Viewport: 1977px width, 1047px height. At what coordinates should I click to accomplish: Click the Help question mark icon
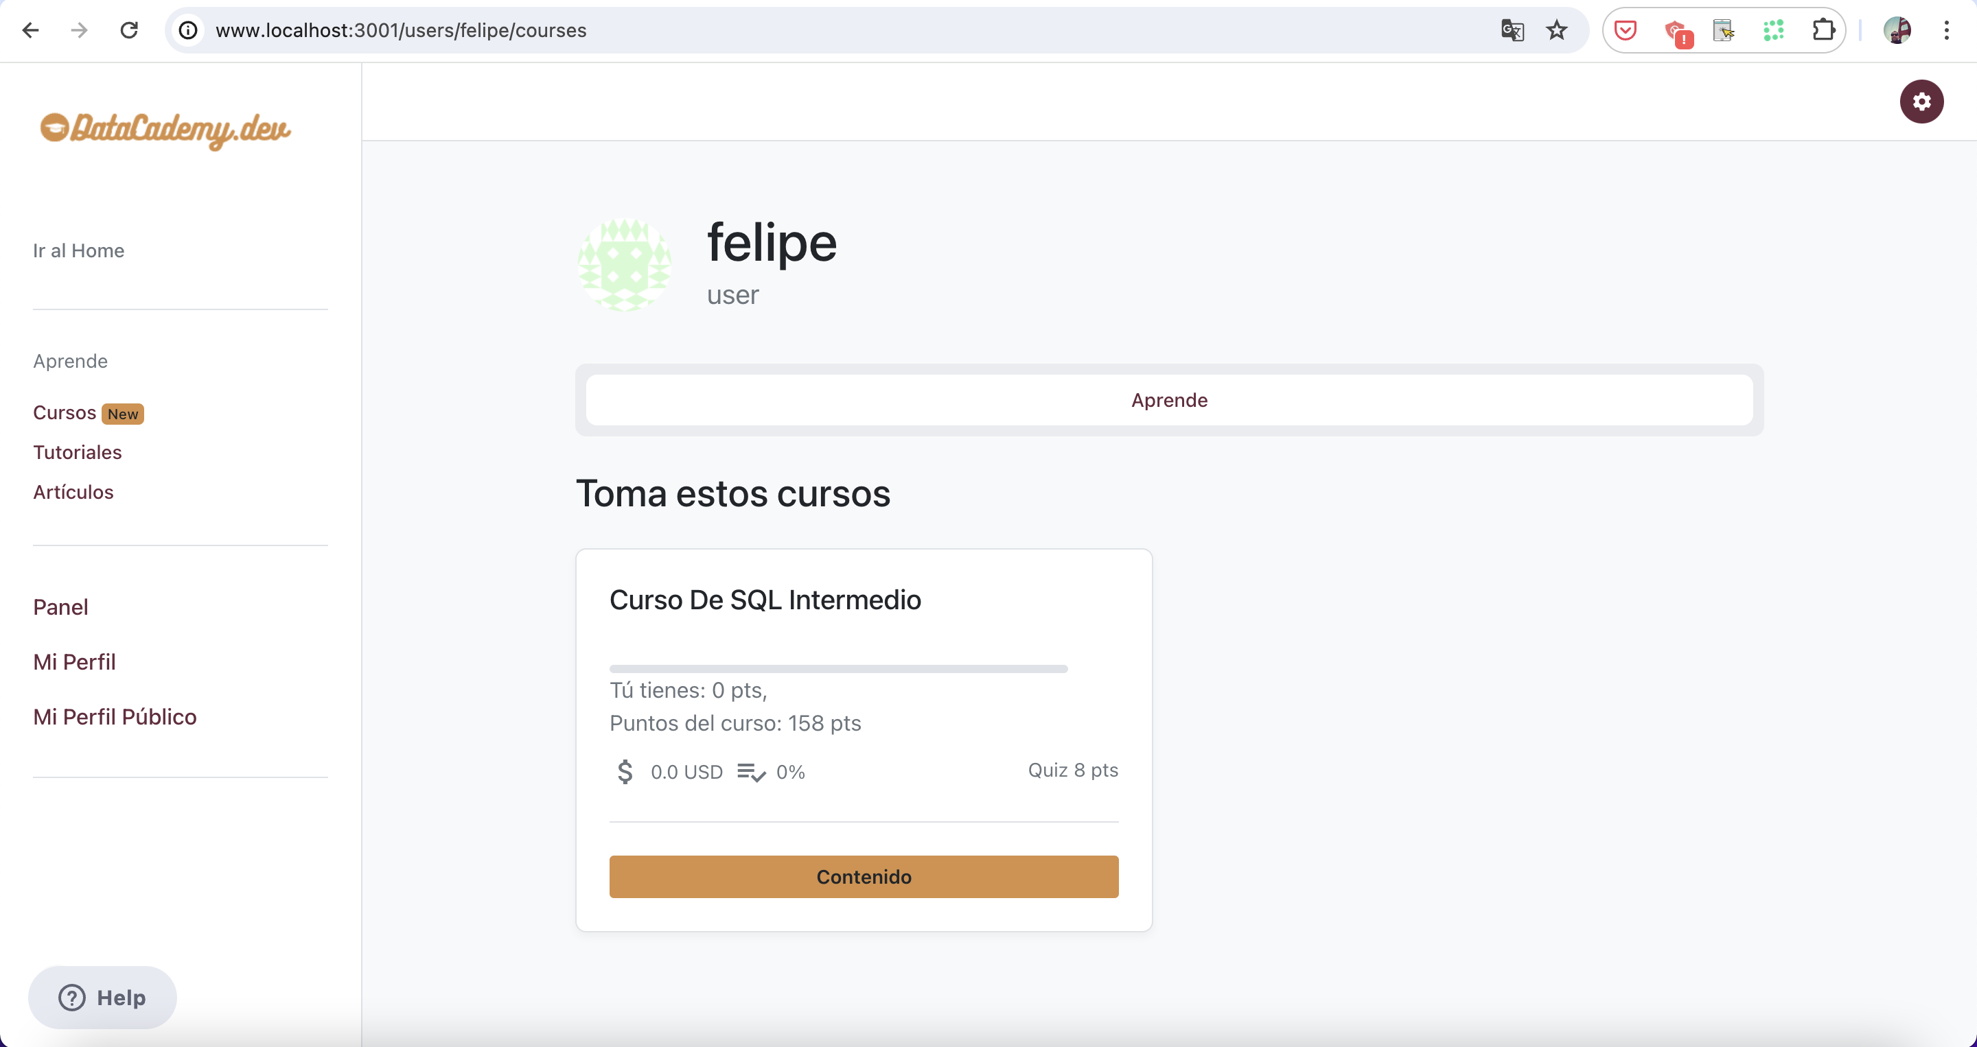pos(71,997)
